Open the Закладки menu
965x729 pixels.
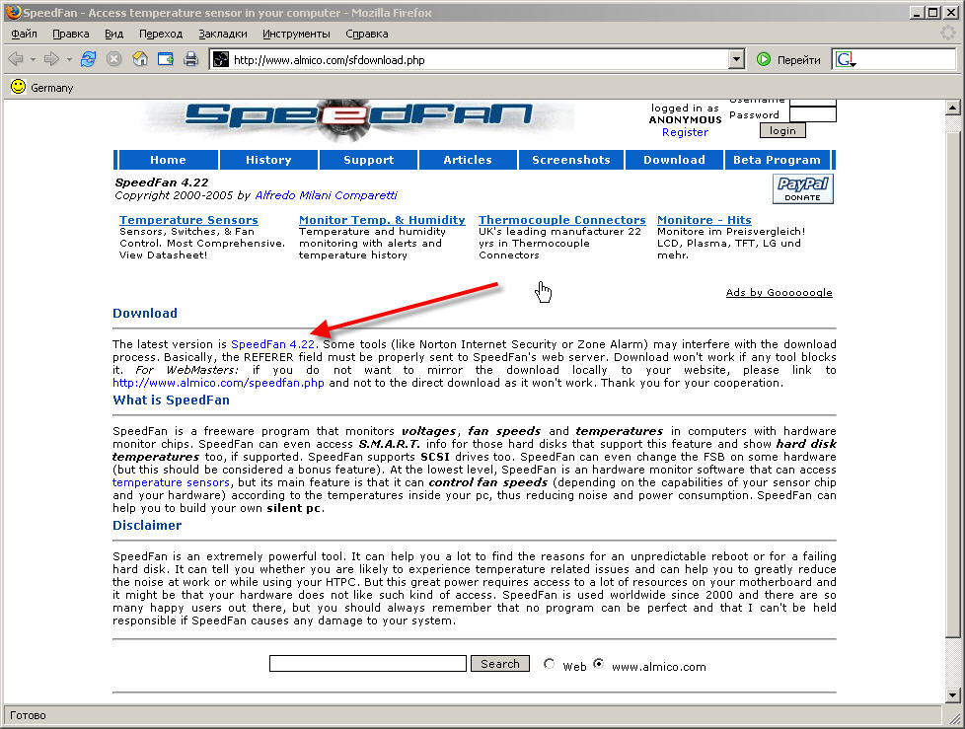(x=223, y=34)
